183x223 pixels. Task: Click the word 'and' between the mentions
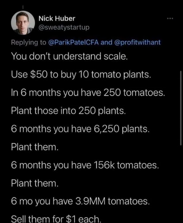tap(106, 42)
